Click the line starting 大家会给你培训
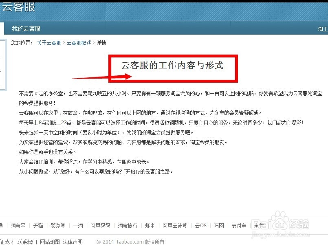 pyautogui.click(x=84, y=162)
